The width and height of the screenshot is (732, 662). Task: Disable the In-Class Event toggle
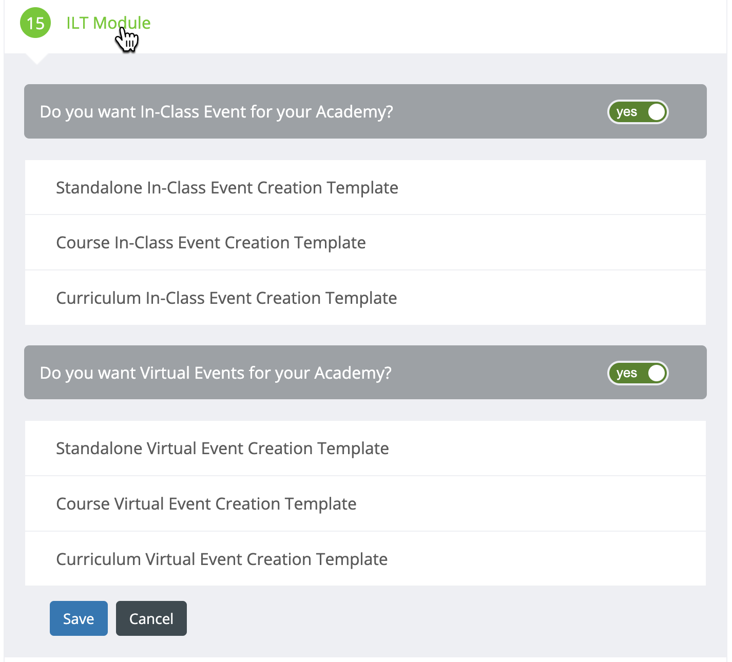[x=638, y=112]
